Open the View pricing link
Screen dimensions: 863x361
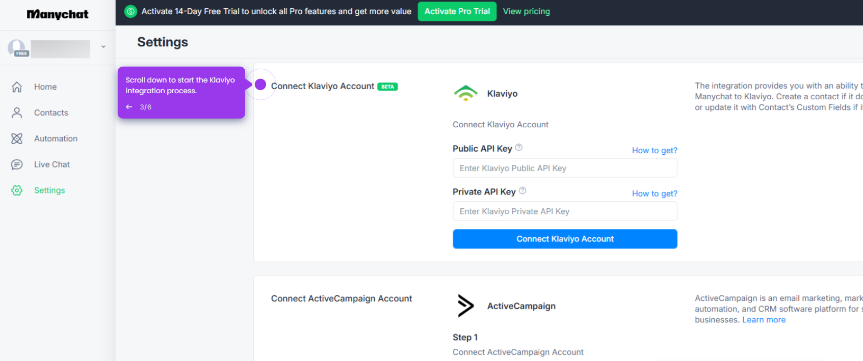(x=527, y=11)
